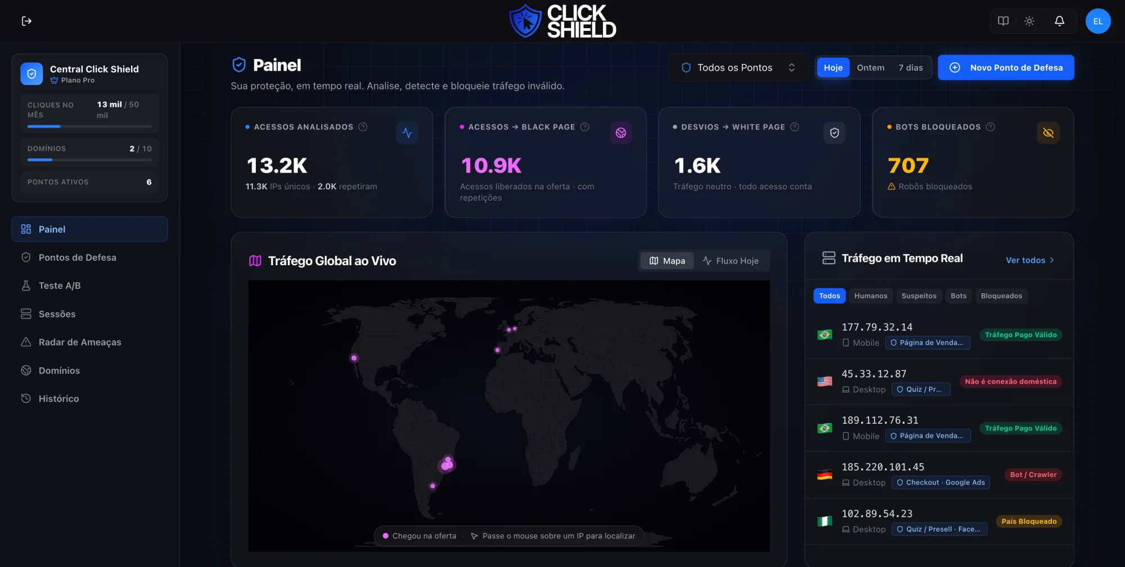
Task: Toggle the light theme sun icon
Action: coord(1029,21)
